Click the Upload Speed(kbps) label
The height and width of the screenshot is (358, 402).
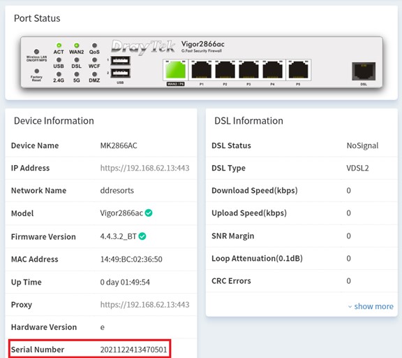click(x=249, y=213)
